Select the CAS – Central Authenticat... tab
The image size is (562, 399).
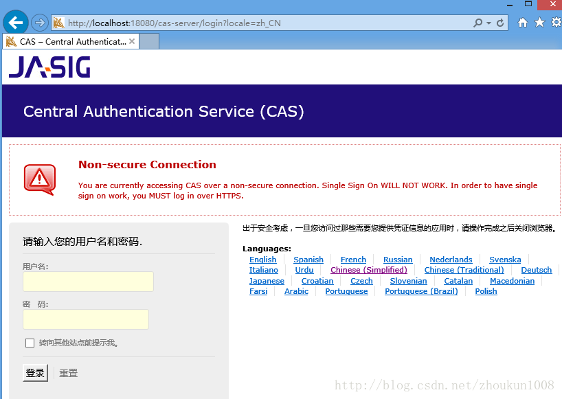(x=71, y=41)
